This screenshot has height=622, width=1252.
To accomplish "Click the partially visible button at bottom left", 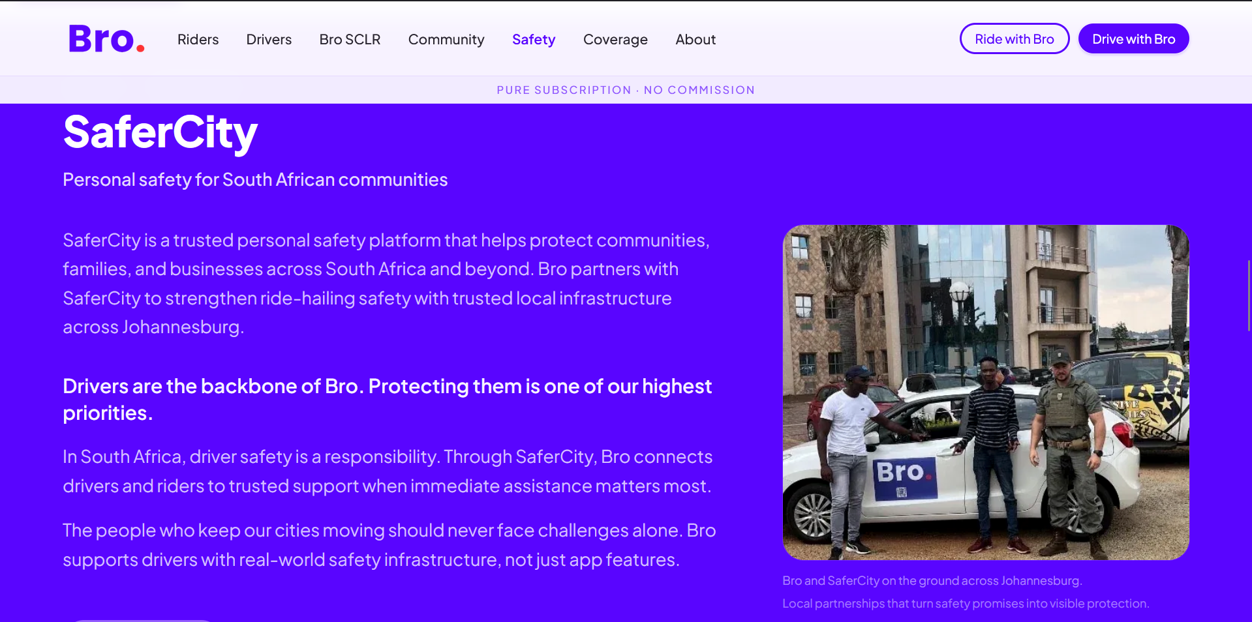I will [142, 620].
